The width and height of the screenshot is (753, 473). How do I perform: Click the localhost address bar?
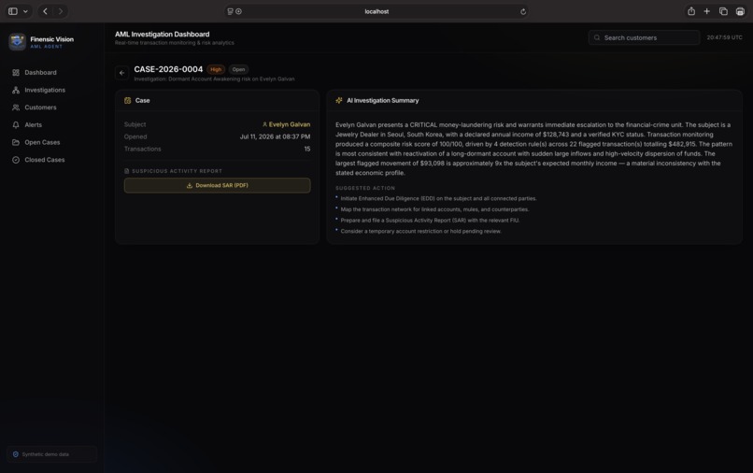pos(376,11)
